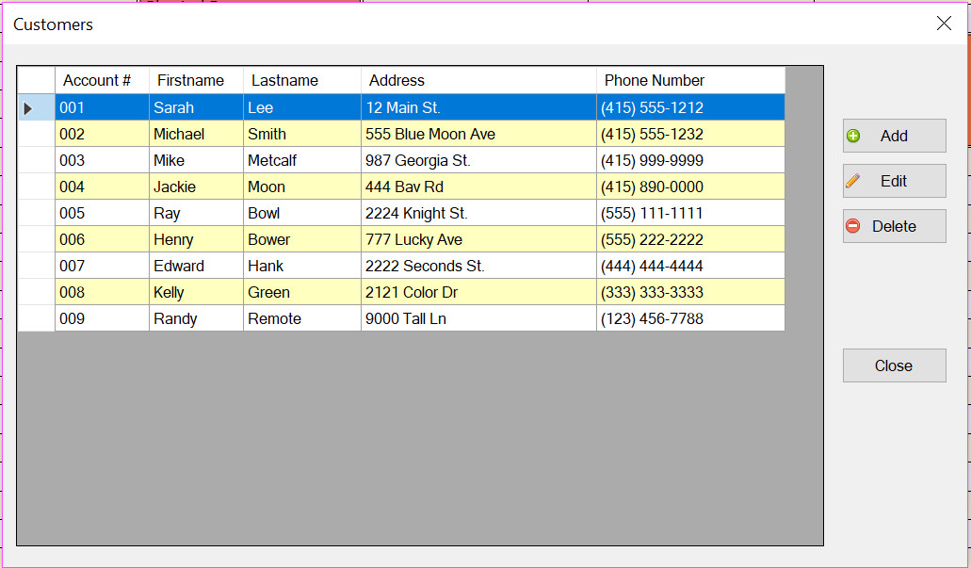Image resolution: width=971 pixels, height=568 pixels.
Task: Select account cell 001
Action: pos(102,107)
